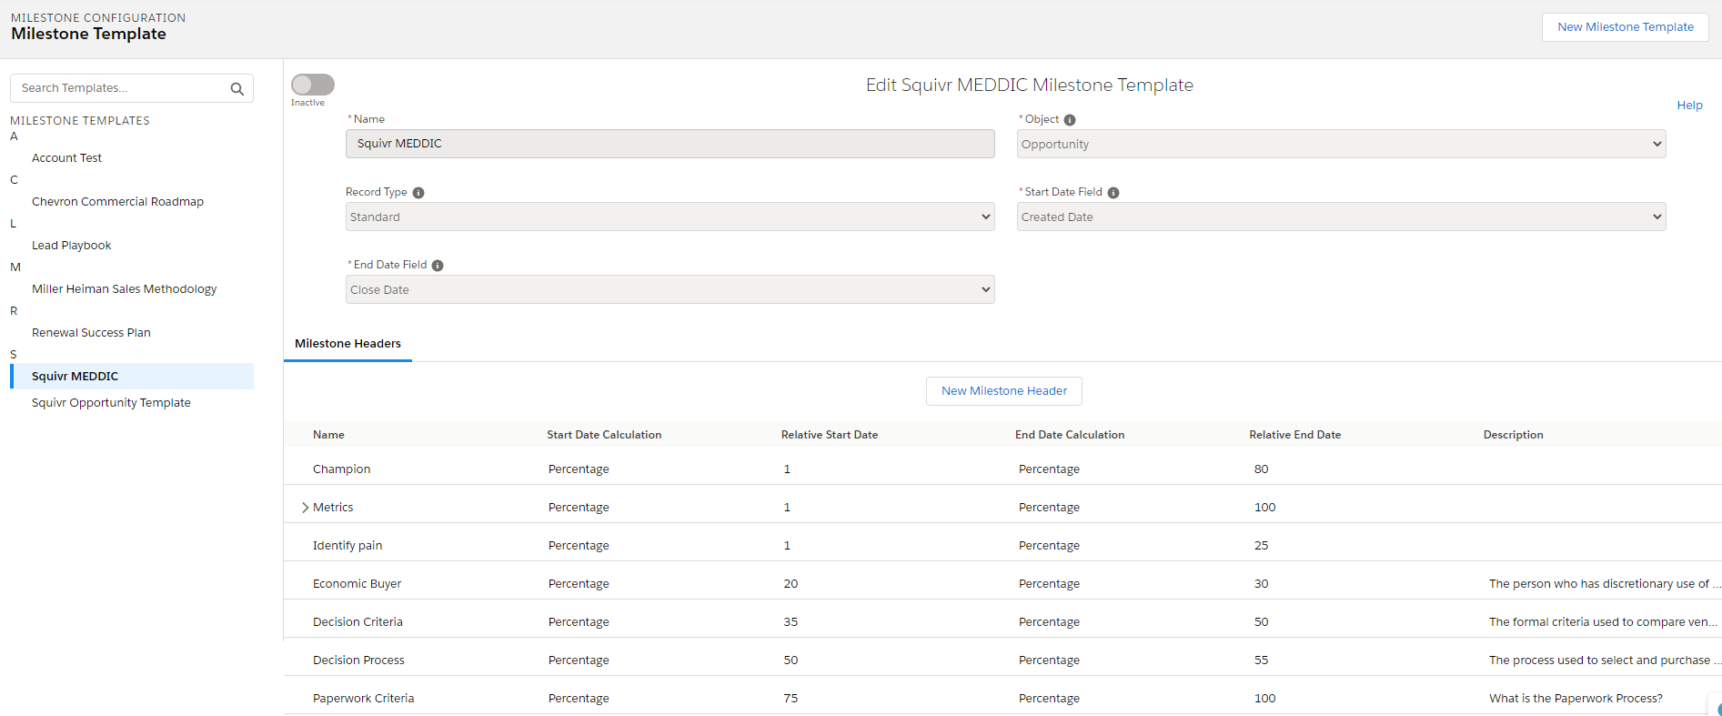Toggle the Inactive template switch
The image size is (1722, 716).
pyautogui.click(x=313, y=85)
